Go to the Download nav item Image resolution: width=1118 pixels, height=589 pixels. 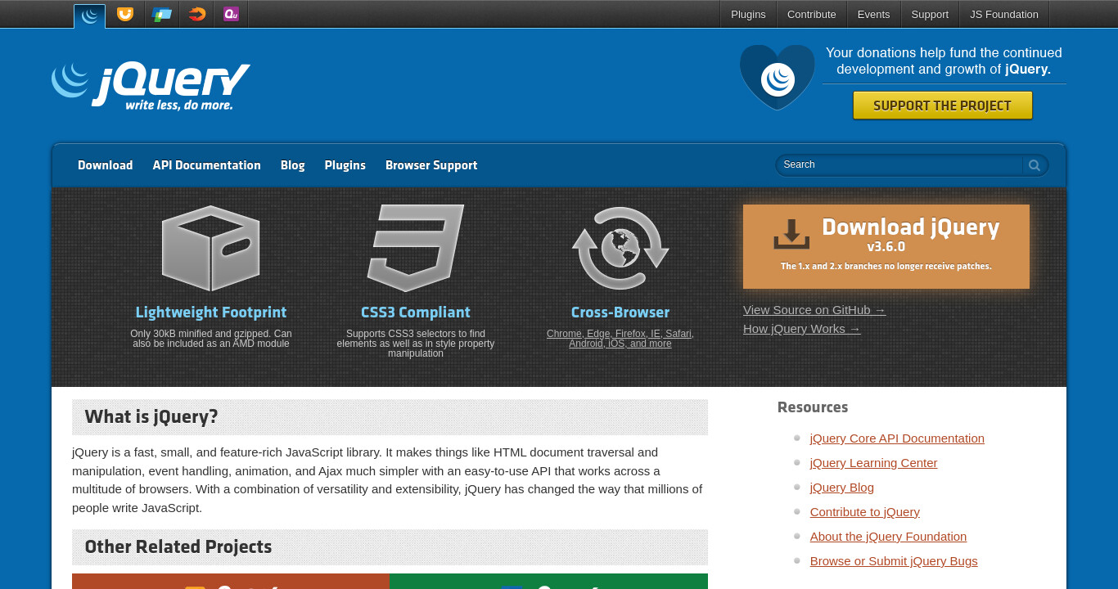pos(106,165)
